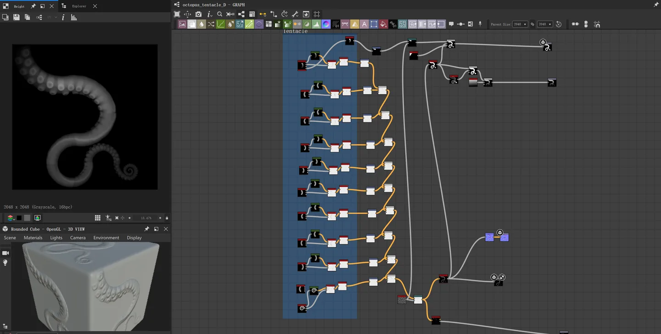
Task: Fit the graph to view
Action: click(x=177, y=14)
